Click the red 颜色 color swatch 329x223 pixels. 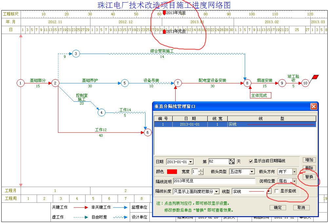pyautogui.click(x=172, y=172)
